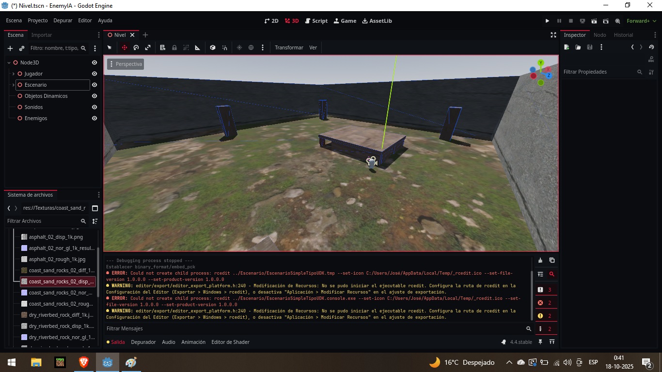Open the list-selectable-nodes tool
Viewport: 662px width, 372px height.
point(163,47)
